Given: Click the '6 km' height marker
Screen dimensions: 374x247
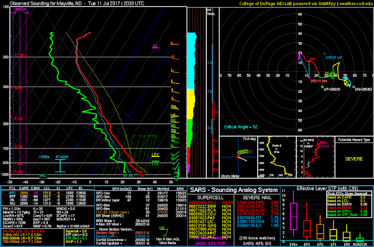Looking at the screenshot, I should coord(18,119).
